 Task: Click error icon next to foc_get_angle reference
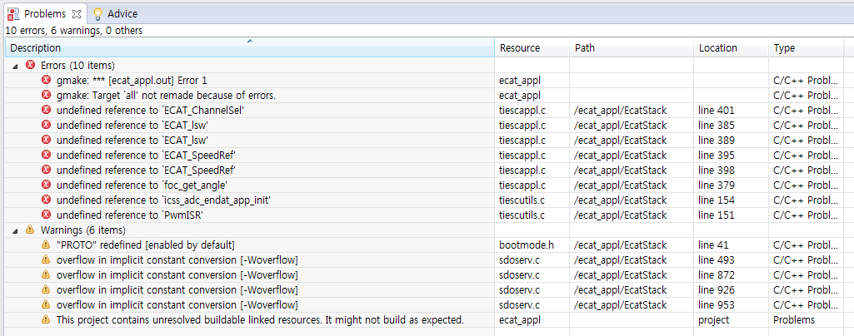47,185
